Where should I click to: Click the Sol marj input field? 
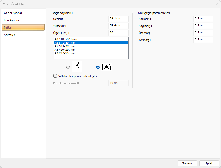(x=203, y=19)
